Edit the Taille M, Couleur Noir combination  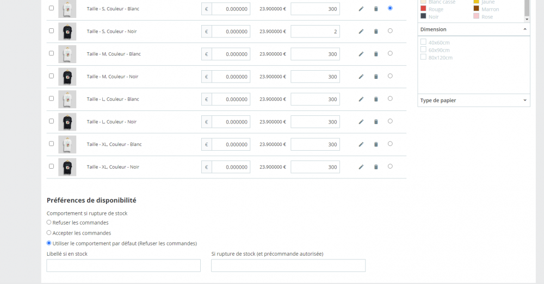click(361, 77)
